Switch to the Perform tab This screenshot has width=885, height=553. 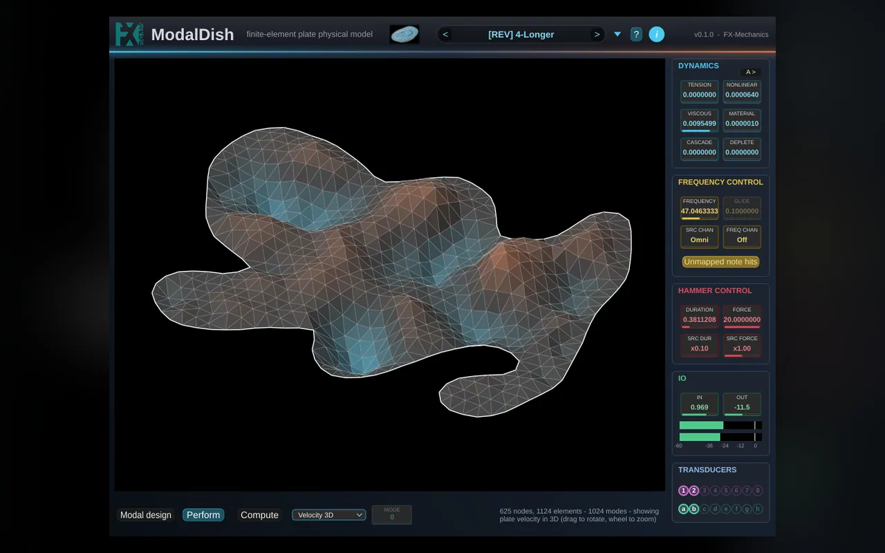(x=203, y=515)
